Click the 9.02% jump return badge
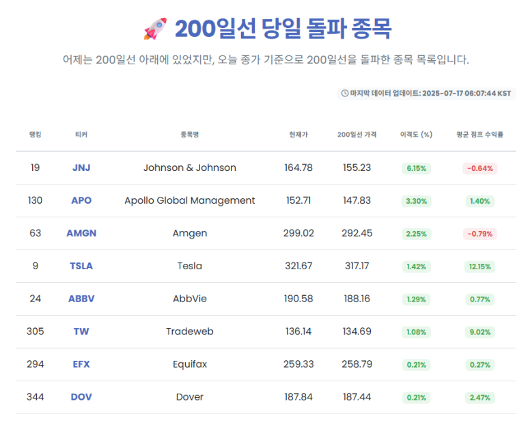The image size is (528, 421). [480, 332]
